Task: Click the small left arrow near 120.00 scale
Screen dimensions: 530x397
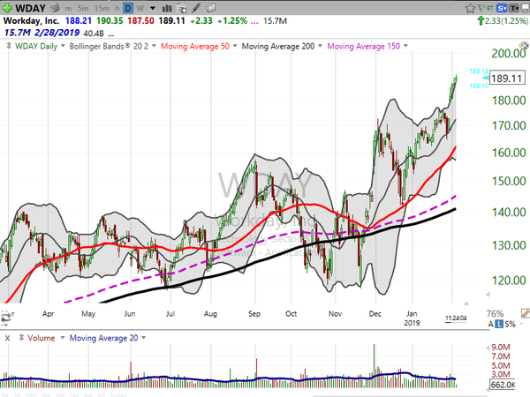Action: point(488,295)
